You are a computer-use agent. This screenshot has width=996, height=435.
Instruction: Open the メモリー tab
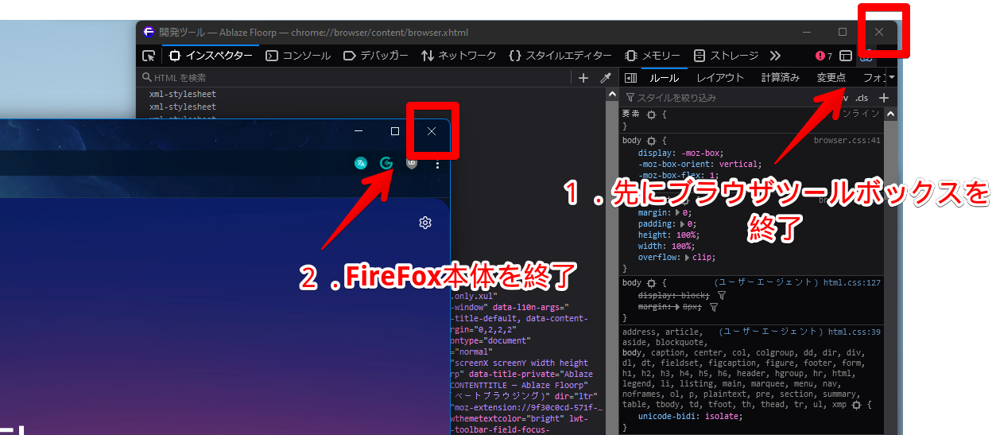(653, 56)
